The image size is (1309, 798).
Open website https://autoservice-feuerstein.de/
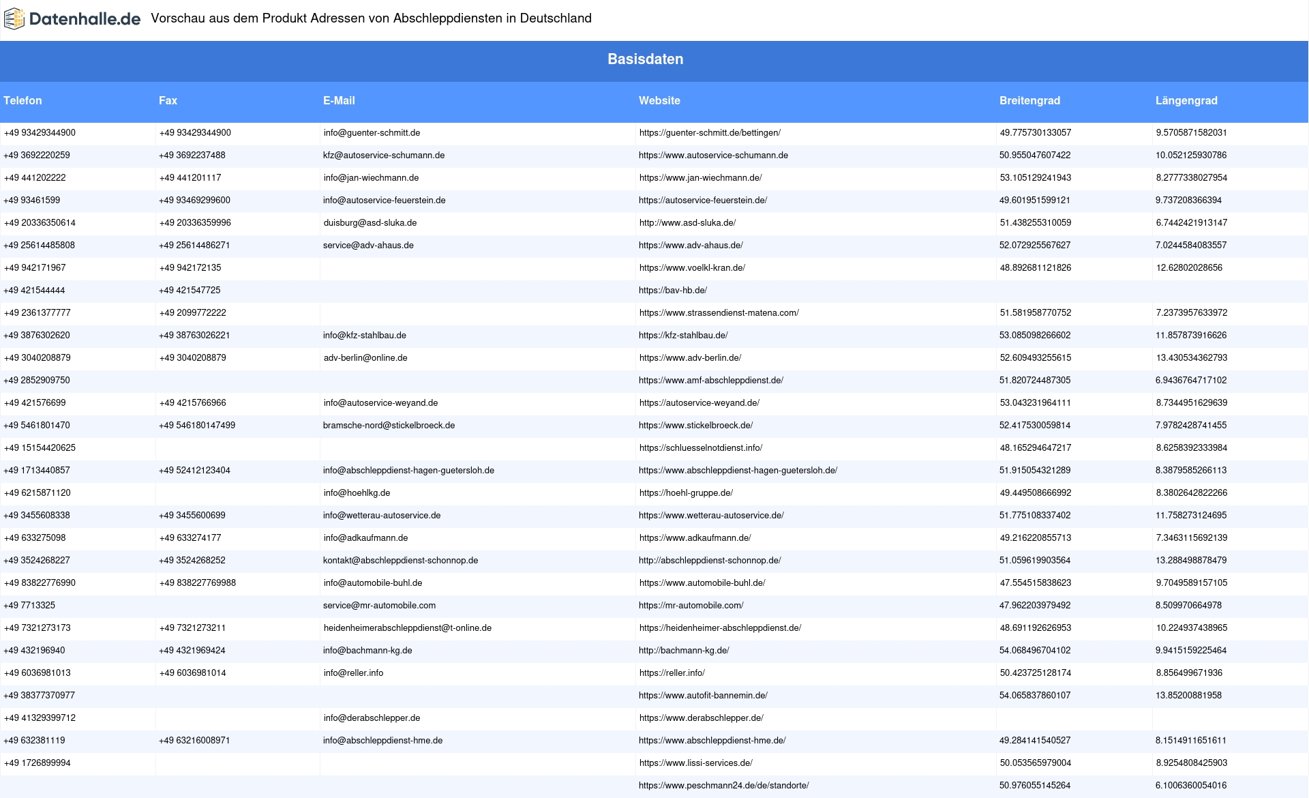coord(703,201)
